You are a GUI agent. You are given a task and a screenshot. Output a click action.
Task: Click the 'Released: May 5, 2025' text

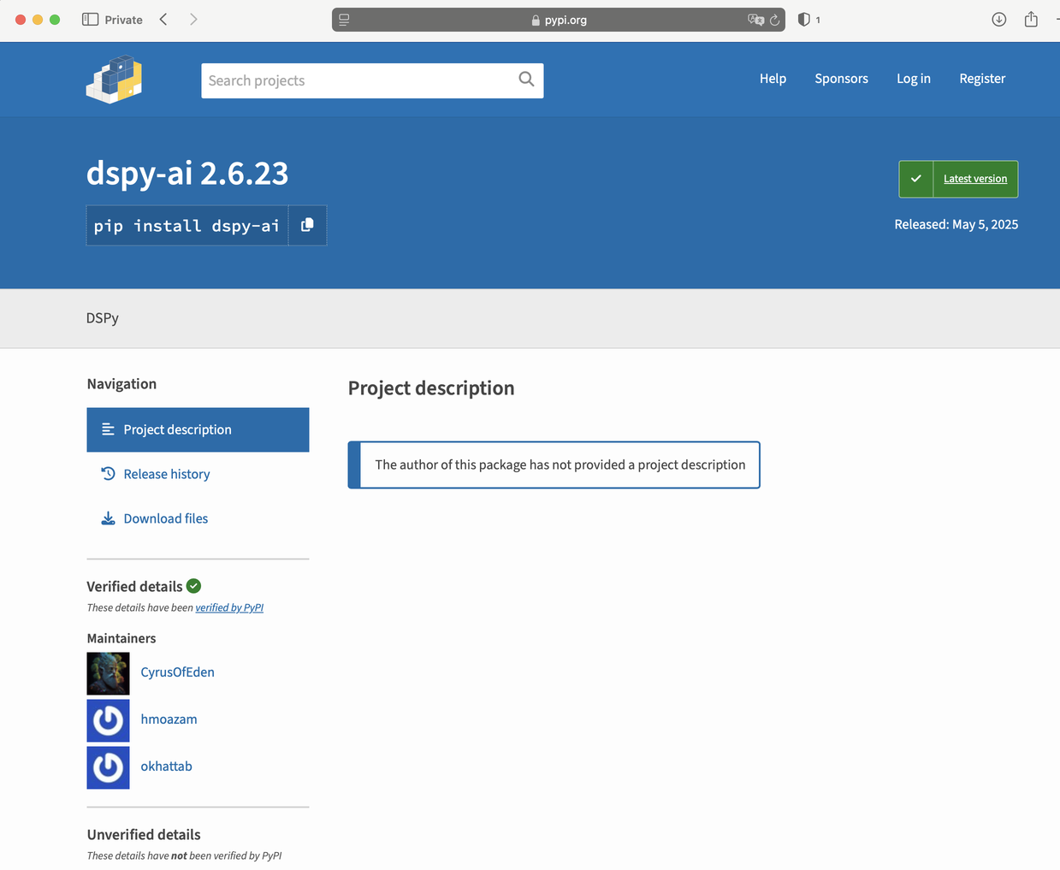tap(956, 224)
